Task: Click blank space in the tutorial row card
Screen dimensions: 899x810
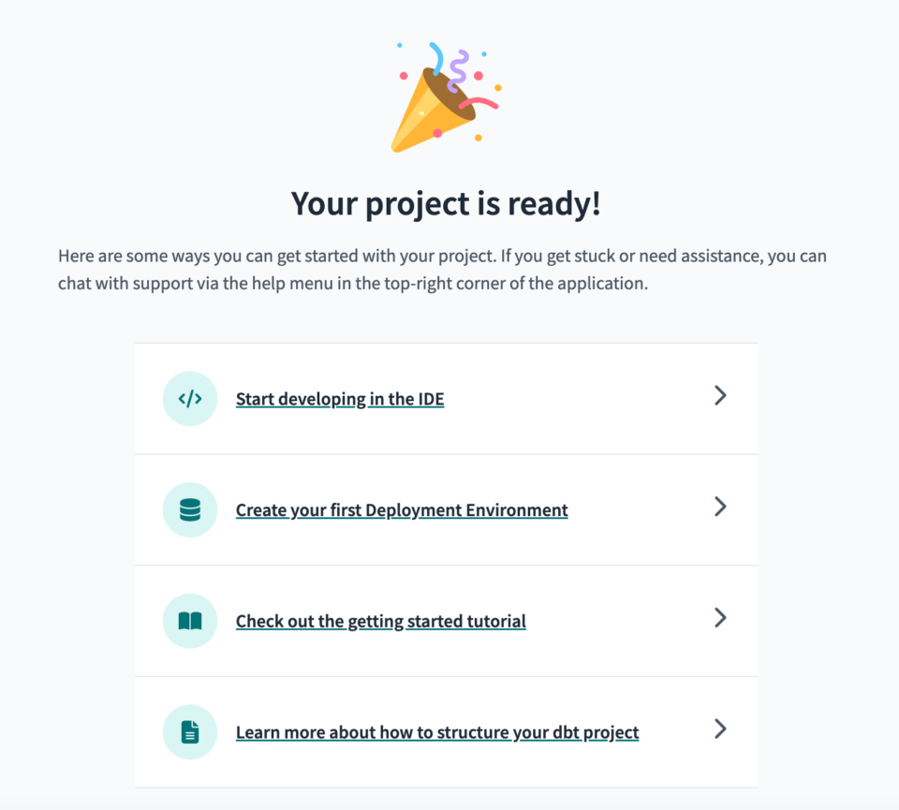Action: [x=618, y=621]
